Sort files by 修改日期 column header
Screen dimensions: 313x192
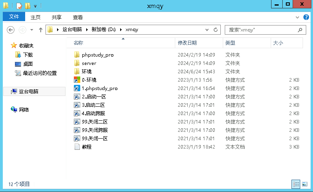[187, 43]
